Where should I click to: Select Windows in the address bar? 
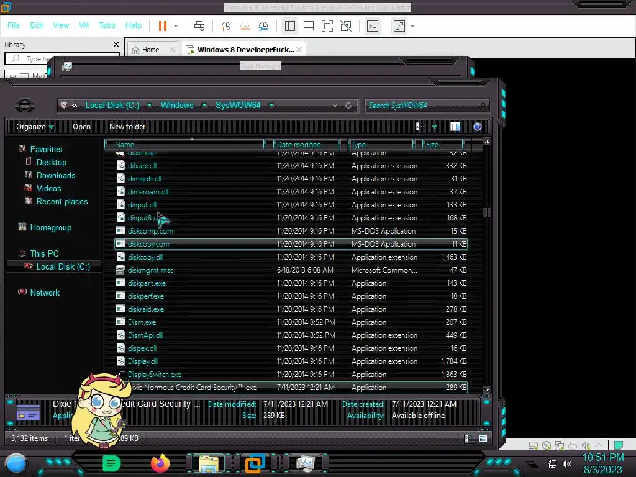pos(177,105)
